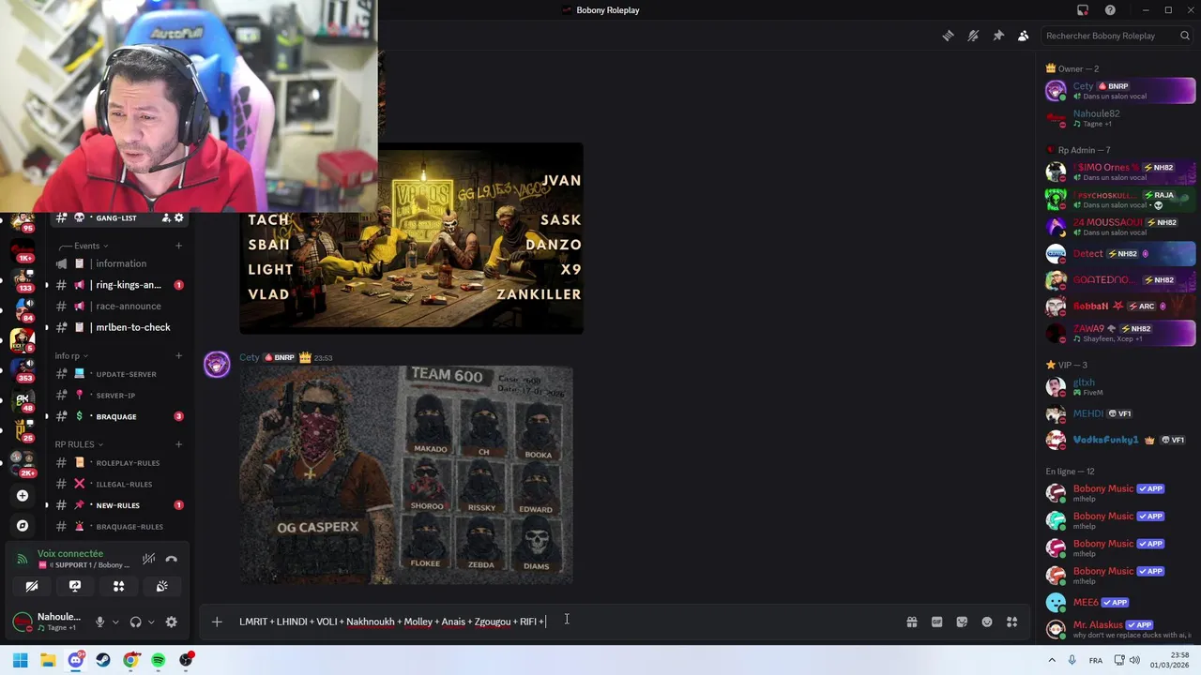This screenshot has width=1201, height=675.
Task: Open Detect member in Rp Admin list
Action: pyautogui.click(x=1120, y=253)
